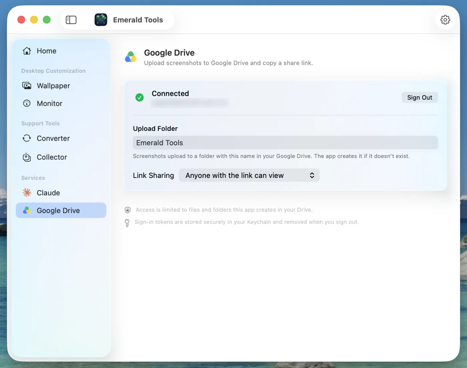Click the green Connected checkmark icon
This screenshot has height=368, width=467.
[139, 97]
